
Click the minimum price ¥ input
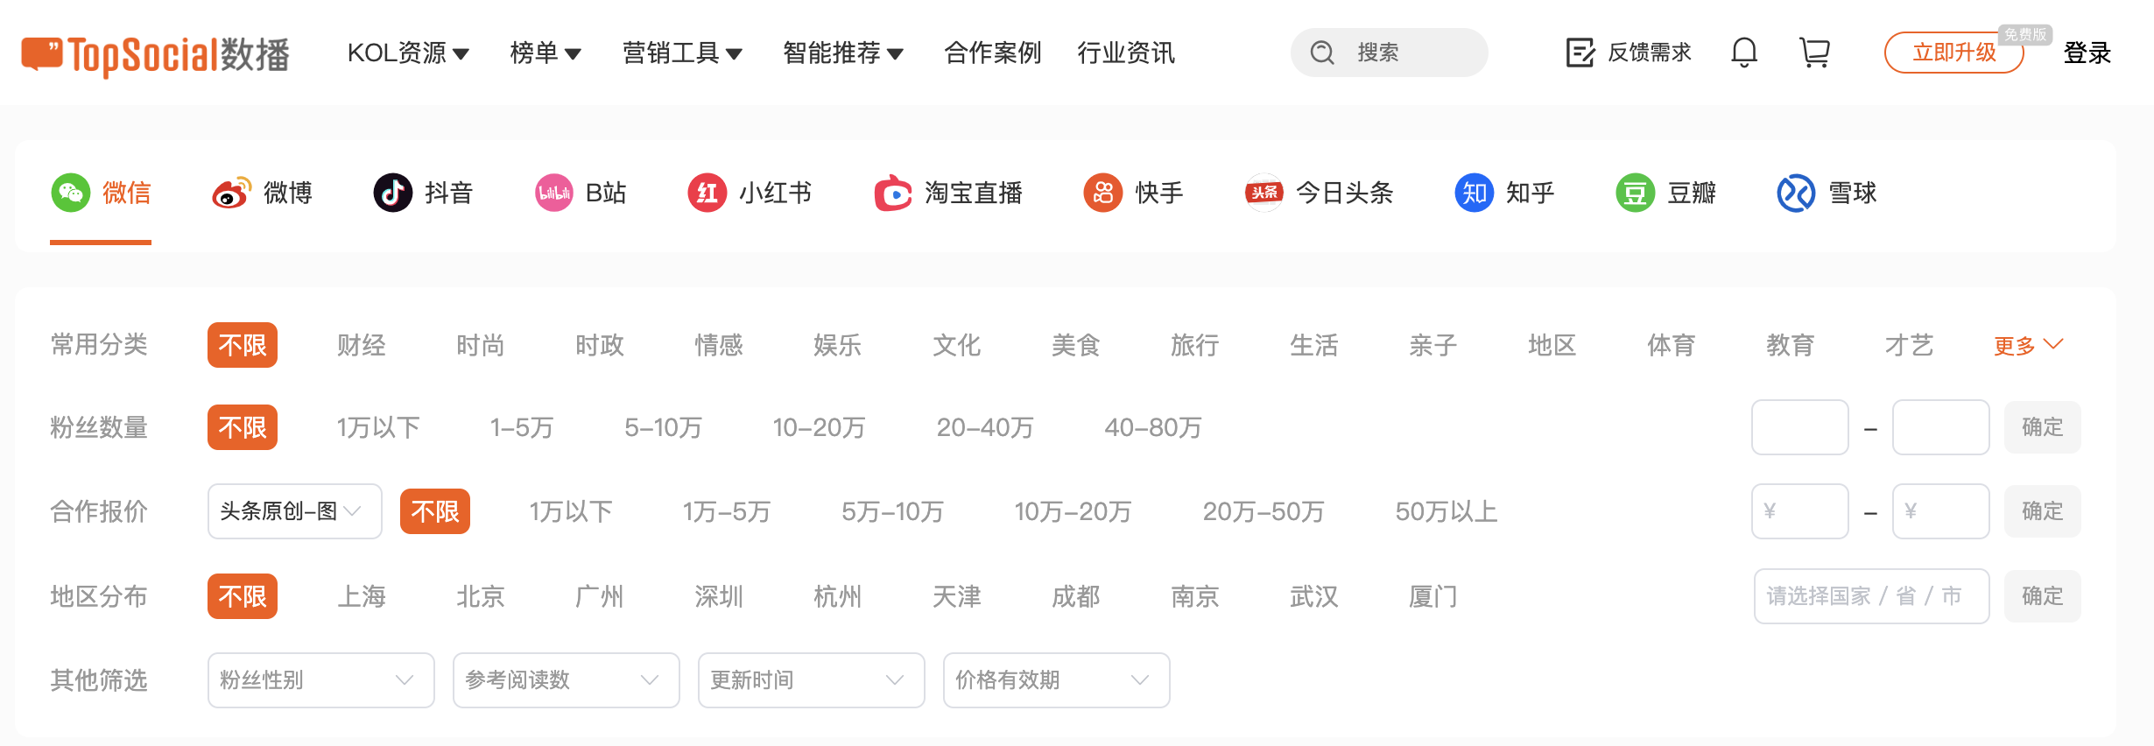(1800, 511)
